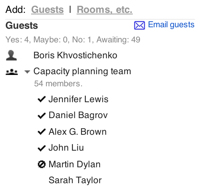Select the Capacity planning team group name
The height and width of the screenshot is (190, 201).
pyautogui.click(x=82, y=71)
